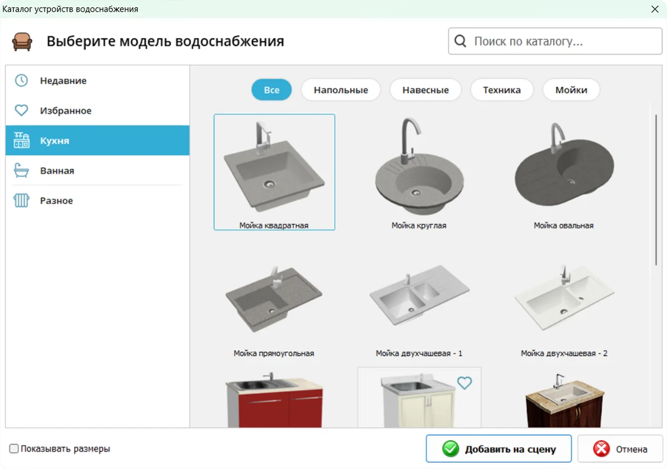Click the green checkmark icon
The image size is (667, 469).
coord(451,449)
